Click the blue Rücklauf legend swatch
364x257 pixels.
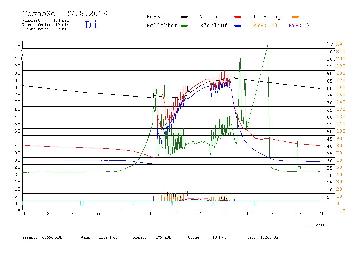point(238,26)
